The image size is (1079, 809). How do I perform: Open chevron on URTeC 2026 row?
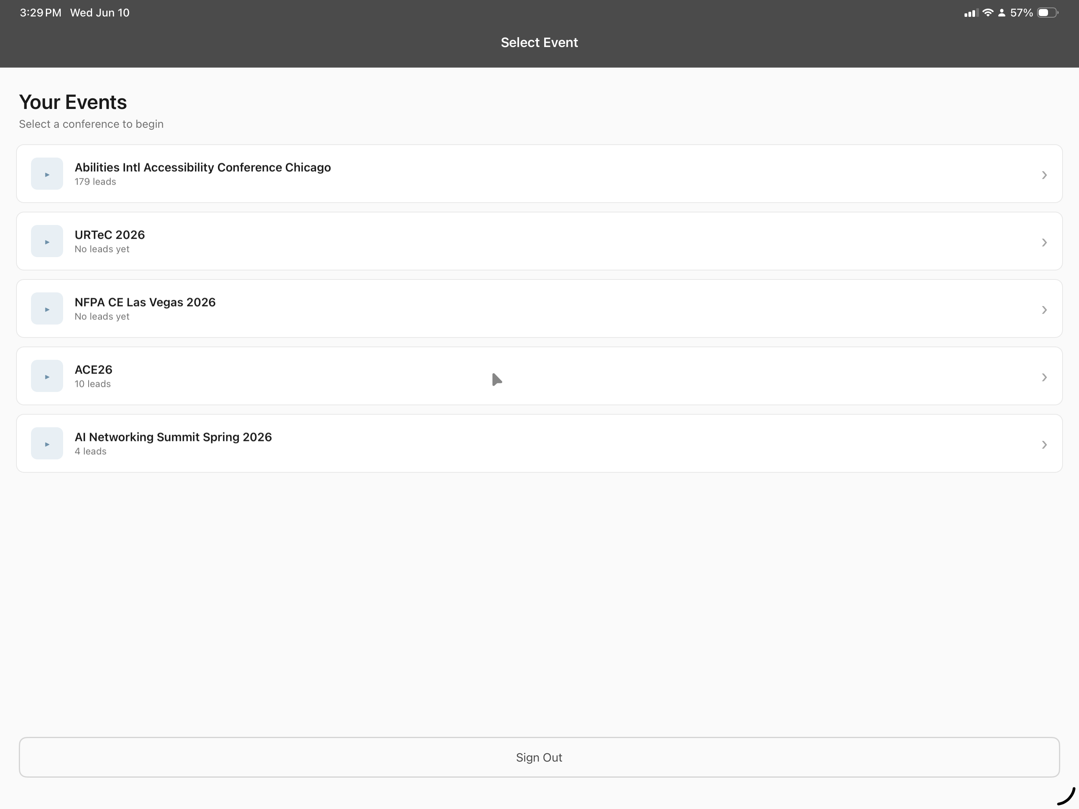pos(1044,242)
